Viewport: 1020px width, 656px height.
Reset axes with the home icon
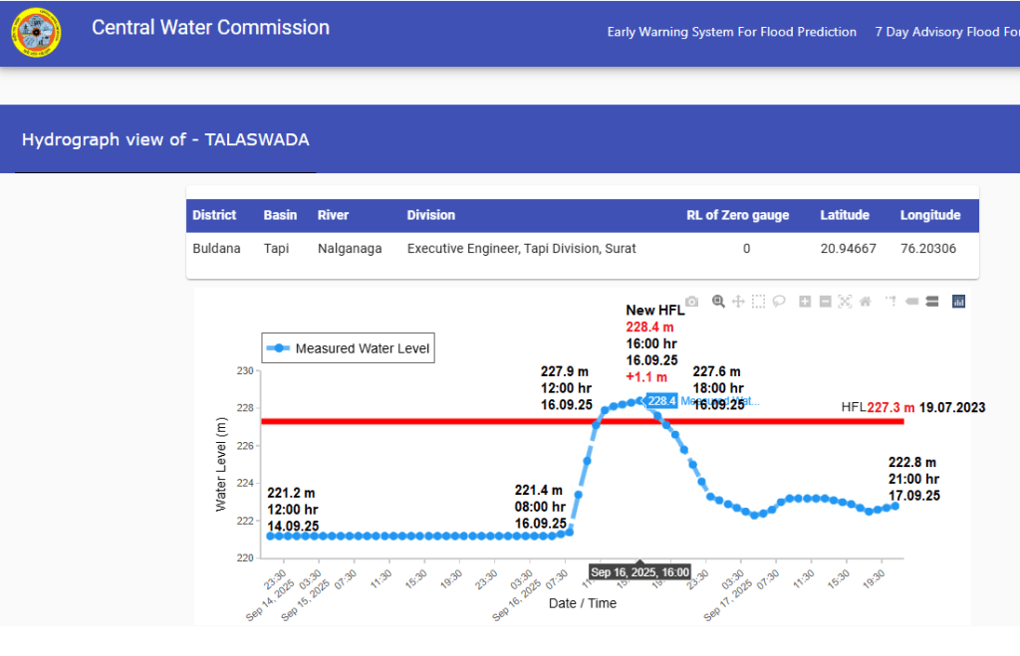tap(866, 302)
